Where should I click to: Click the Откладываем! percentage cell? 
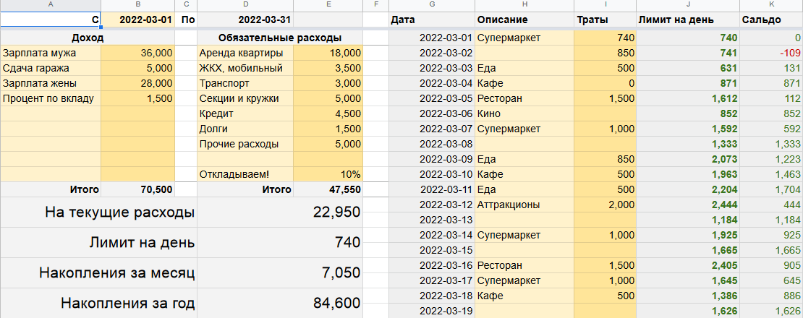[328, 174]
